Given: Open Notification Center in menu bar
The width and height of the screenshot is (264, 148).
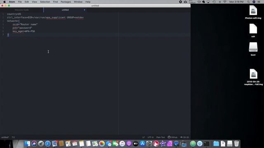Looking at the screenshot, I should (259, 2).
